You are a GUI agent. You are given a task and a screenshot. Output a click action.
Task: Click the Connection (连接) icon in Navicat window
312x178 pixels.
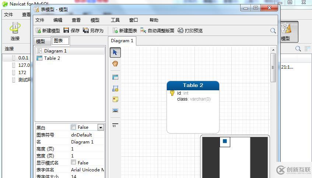pos(15,31)
